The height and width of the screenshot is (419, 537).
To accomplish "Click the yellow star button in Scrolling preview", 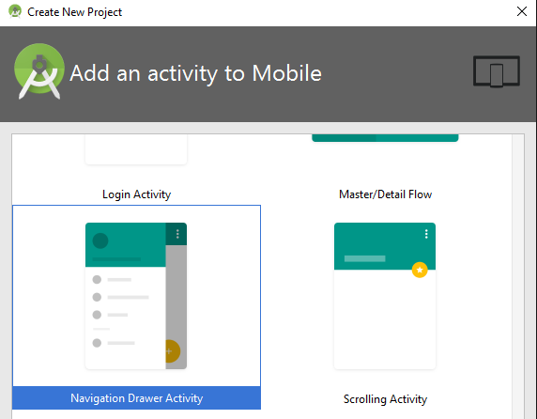I will pyautogui.click(x=420, y=270).
